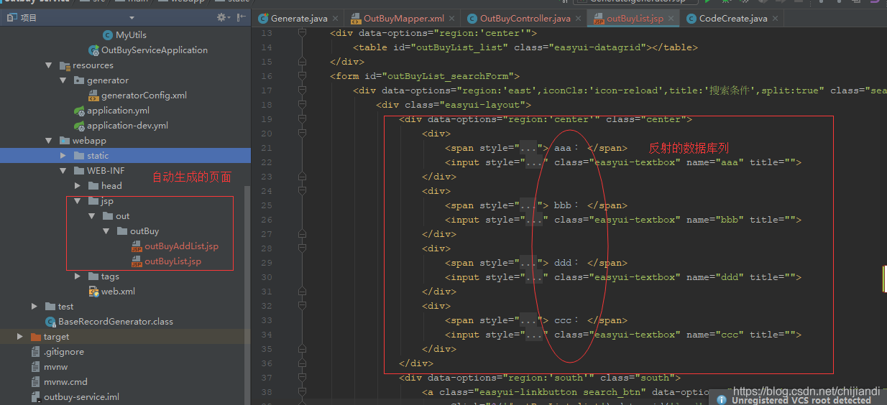
Task: Expand the target folder
Action: (21, 337)
